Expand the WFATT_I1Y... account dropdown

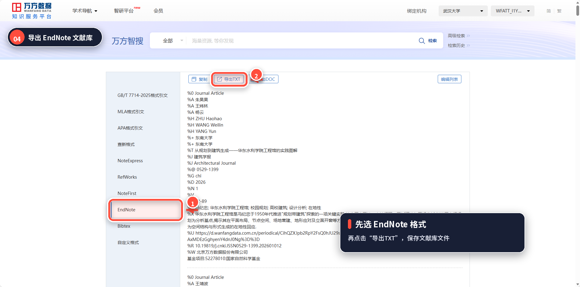[x=513, y=11]
